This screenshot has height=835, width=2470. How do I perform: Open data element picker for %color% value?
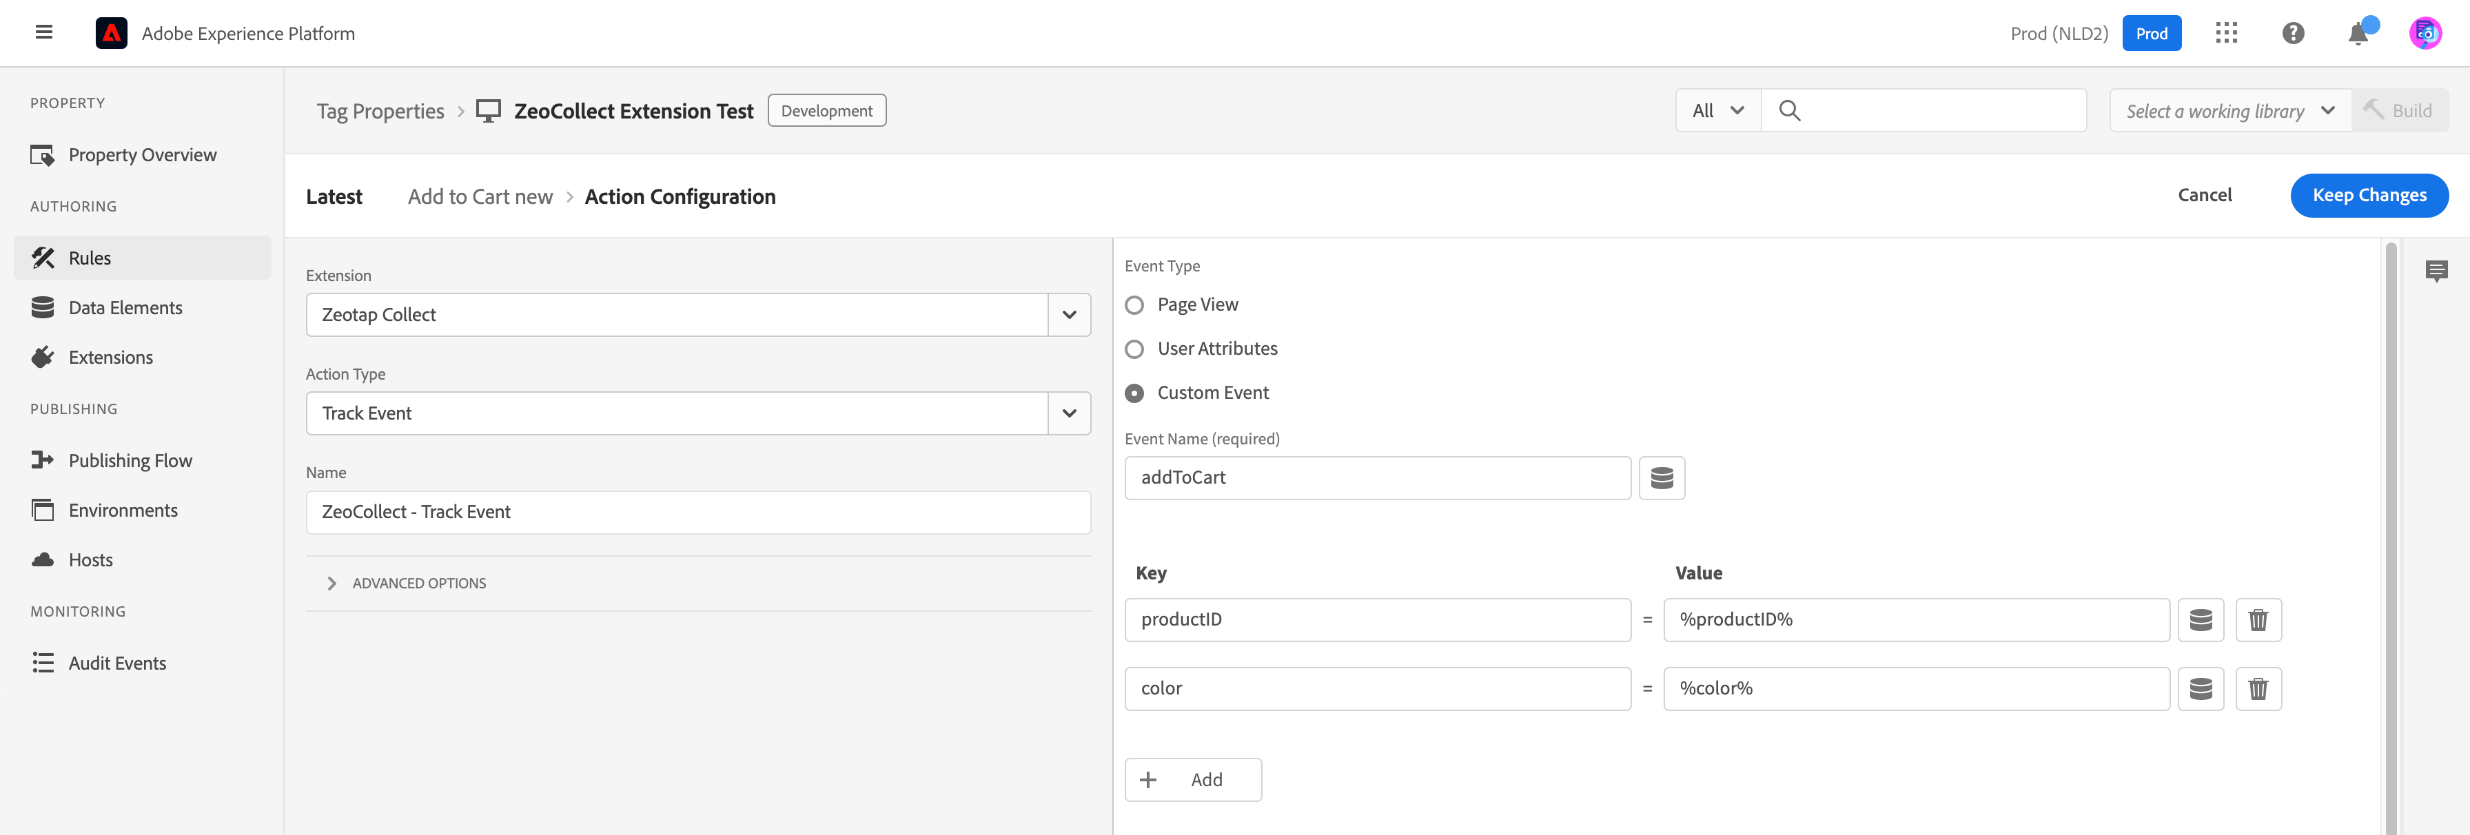2201,689
